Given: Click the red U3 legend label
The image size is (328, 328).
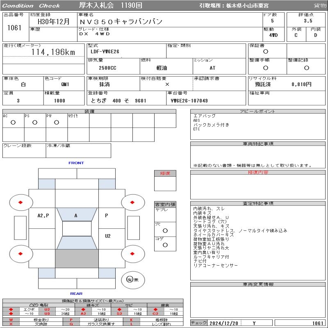Looking at the screenshot, I should tap(47, 314).
